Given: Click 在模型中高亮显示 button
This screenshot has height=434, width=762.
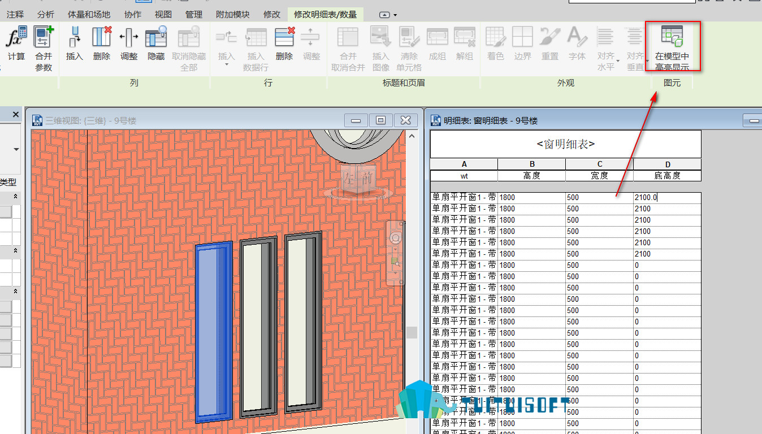Looking at the screenshot, I should 672,47.
